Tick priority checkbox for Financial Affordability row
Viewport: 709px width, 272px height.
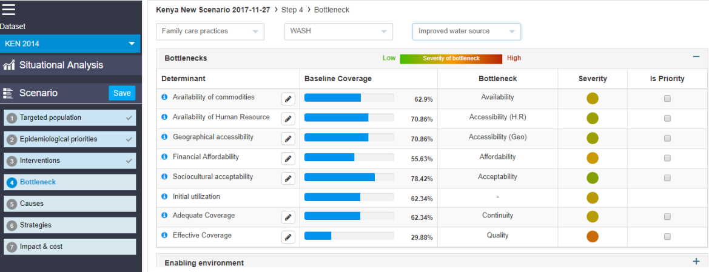click(x=667, y=158)
